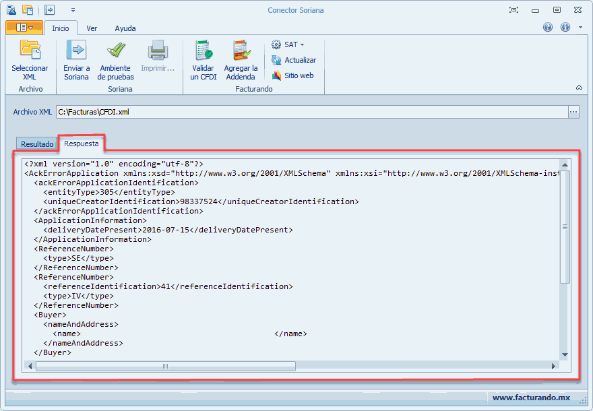Click the browse ellipsis button for Archivo XML

(x=573, y=112)
